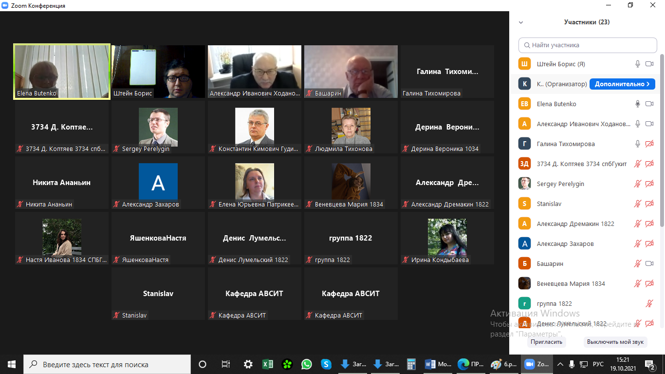Toggle the microphone for Александр Иванович Ходанович in list
Viewport: 665px width, 374px height.
click(x=637, y=124)
